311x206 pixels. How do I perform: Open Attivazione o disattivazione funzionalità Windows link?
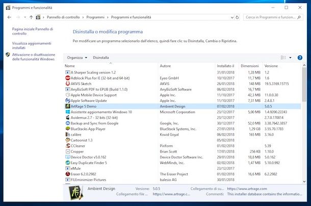point(34,57)
